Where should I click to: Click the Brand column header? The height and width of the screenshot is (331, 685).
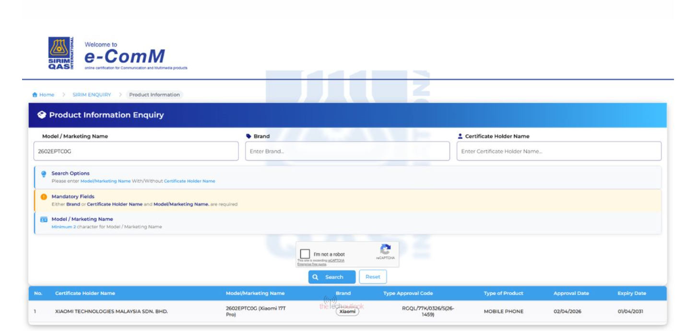[x=343, y=293]
